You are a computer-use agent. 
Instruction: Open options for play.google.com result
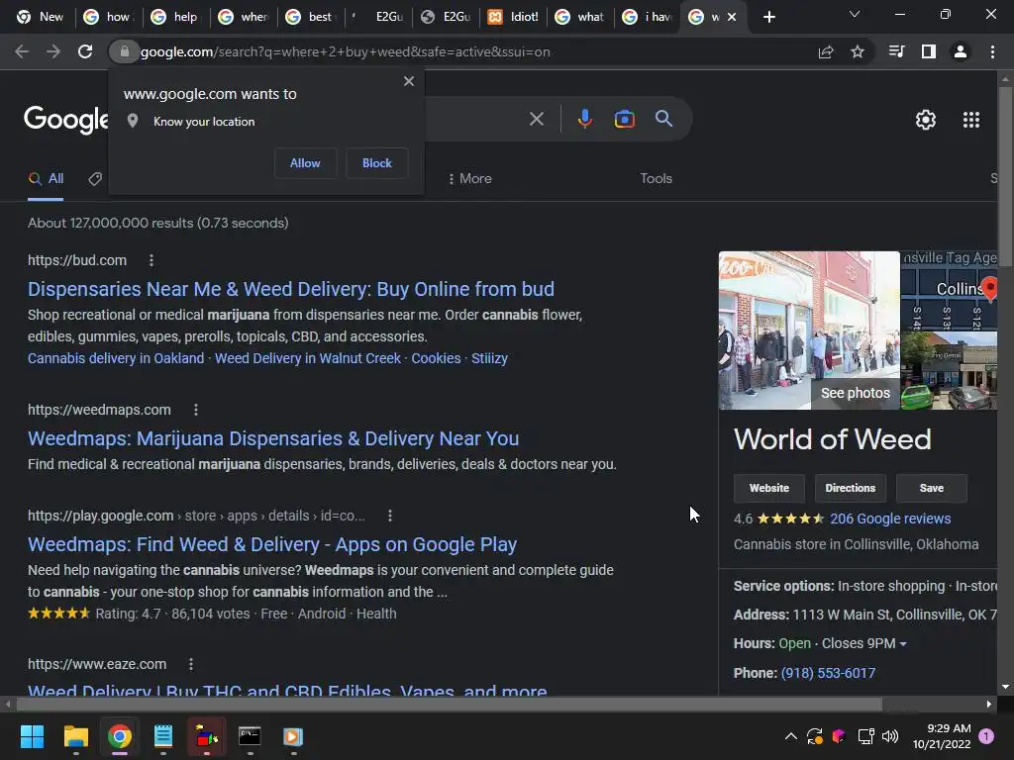pyautogui.click(x=389, y=516)
